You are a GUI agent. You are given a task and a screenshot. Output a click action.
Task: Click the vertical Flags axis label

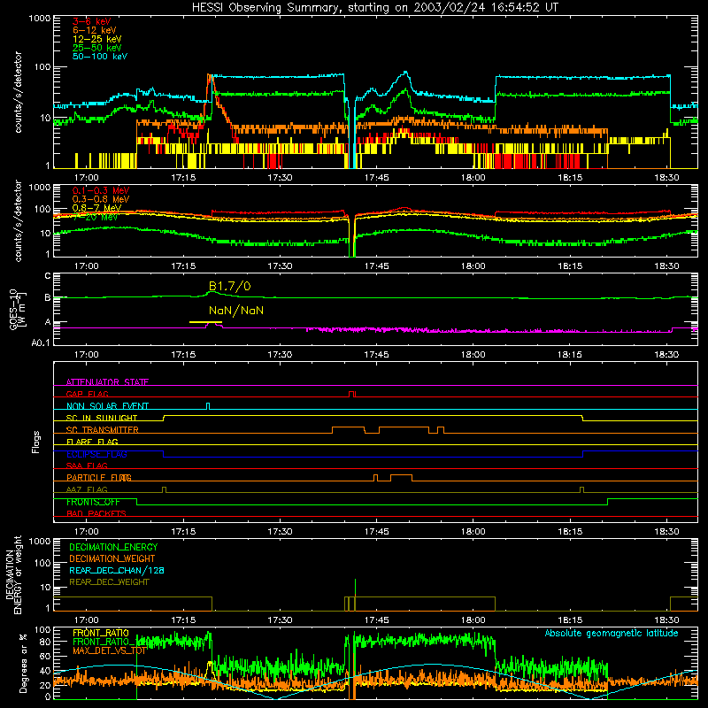coord(36,442)
